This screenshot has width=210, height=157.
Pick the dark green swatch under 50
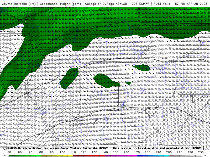tap(12, 156)
